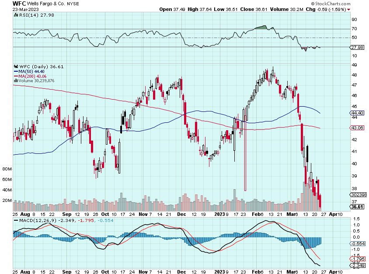
Task: Click the 20M volume axis label
Action: point(7,201)
